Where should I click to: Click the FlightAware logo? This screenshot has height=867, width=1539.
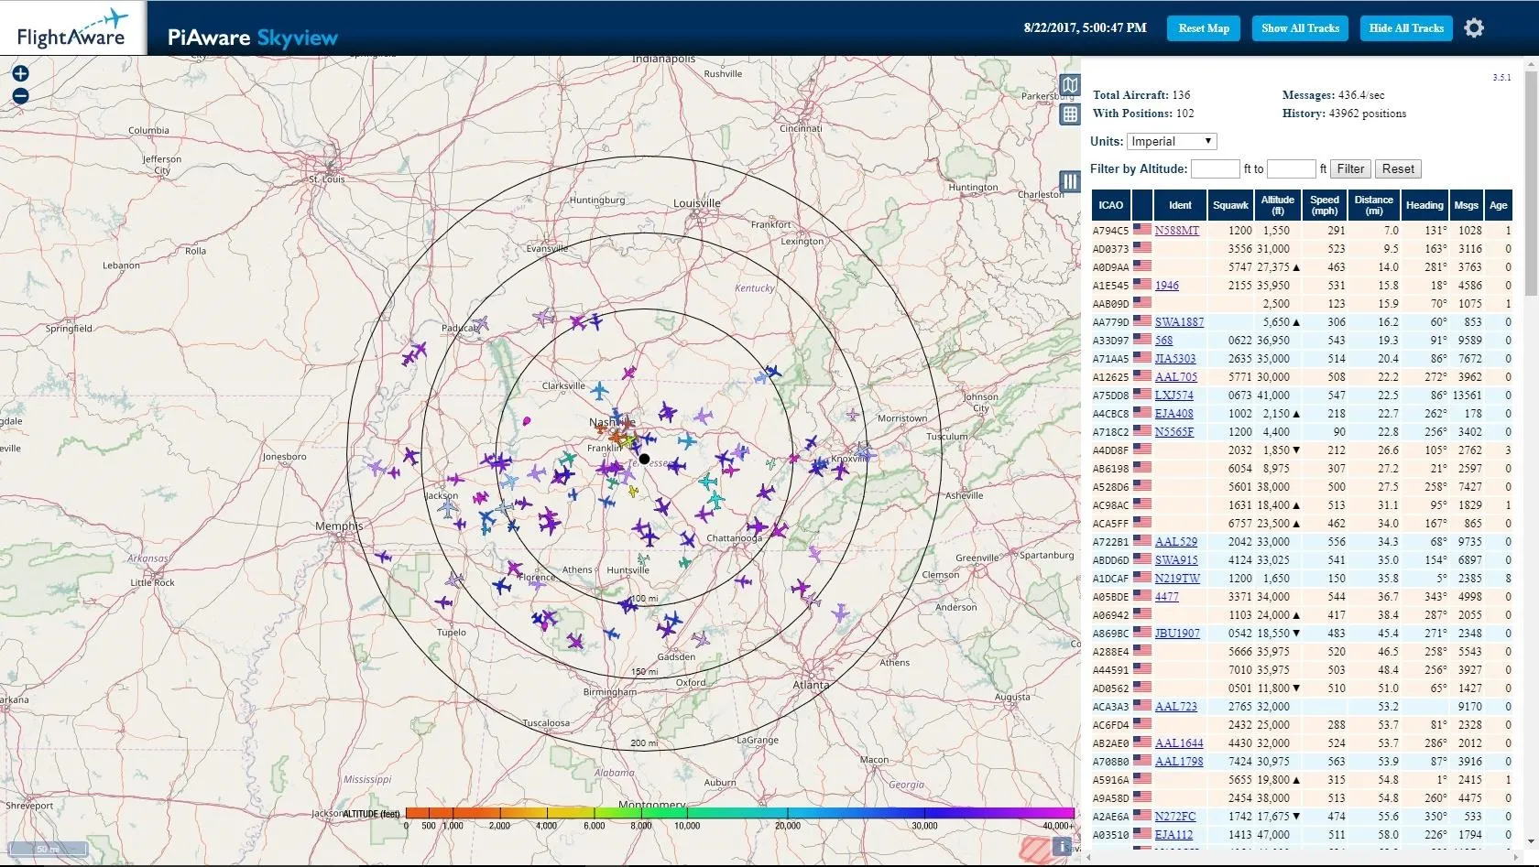(x=72, y=28)
